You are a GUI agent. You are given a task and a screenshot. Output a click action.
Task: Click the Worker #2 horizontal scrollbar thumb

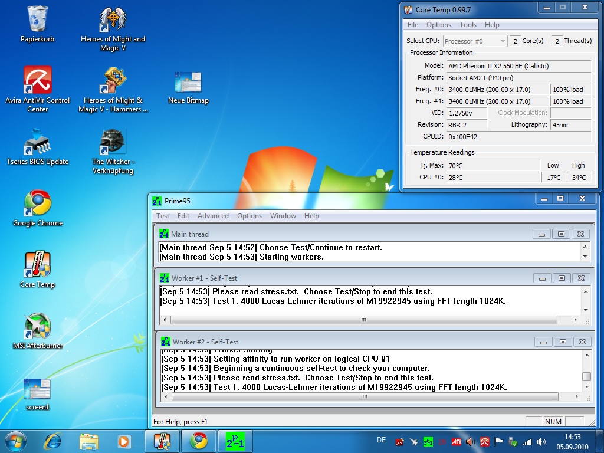tap(365, 396)
